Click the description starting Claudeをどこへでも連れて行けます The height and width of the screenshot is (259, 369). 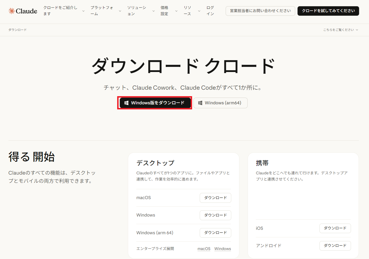pos(302,176)
